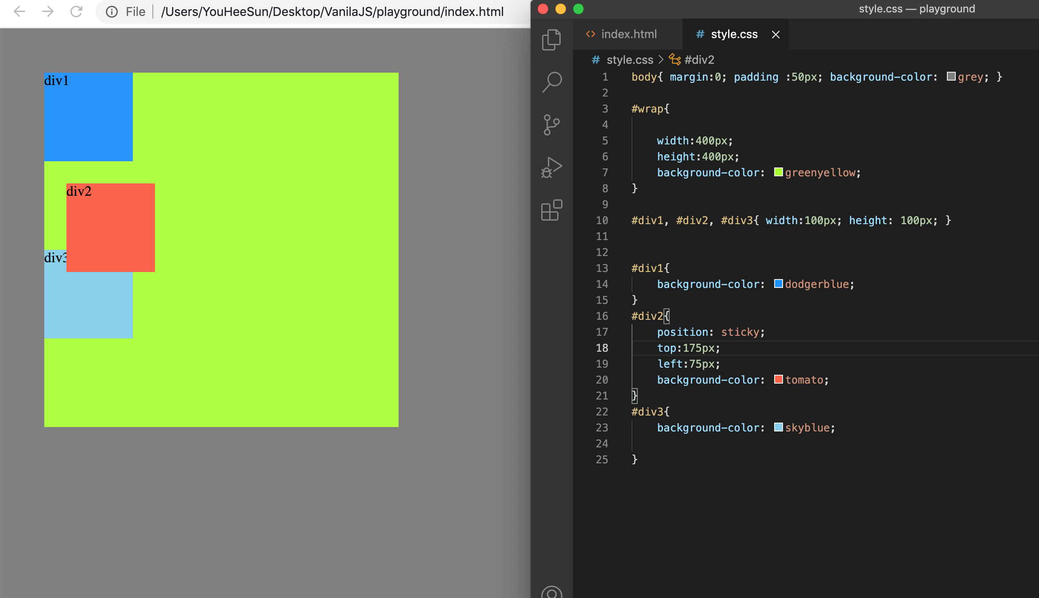The image size is (1039, 598).
Task: Click the #div2 breadcrumb symbol
Action: (x=699, y=60)
